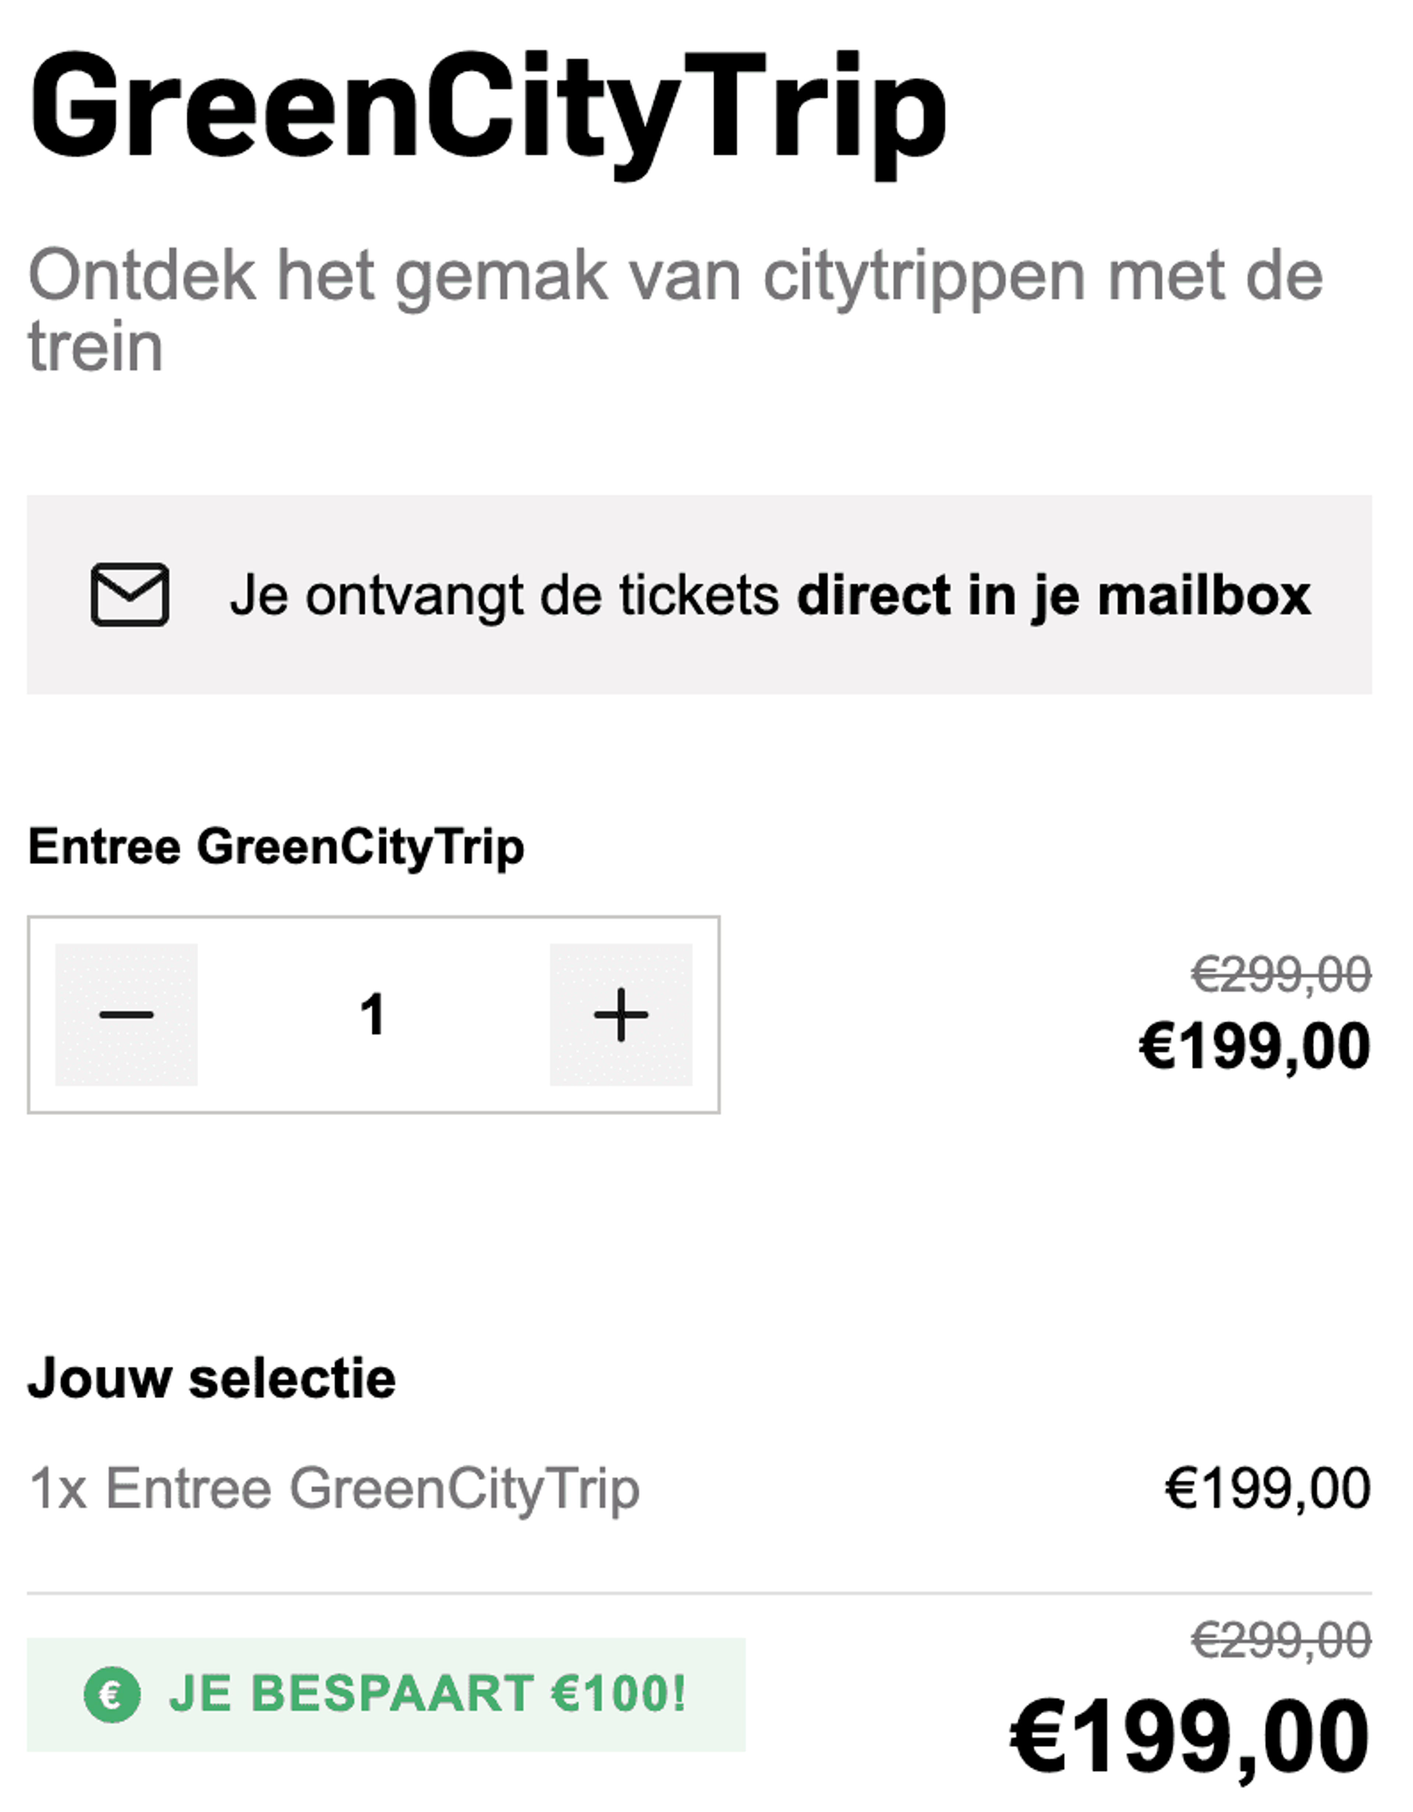Screen dimensions: 1413x1812
Task: Increase ticket quantity with plus button
Action: tap(621, 1014)
